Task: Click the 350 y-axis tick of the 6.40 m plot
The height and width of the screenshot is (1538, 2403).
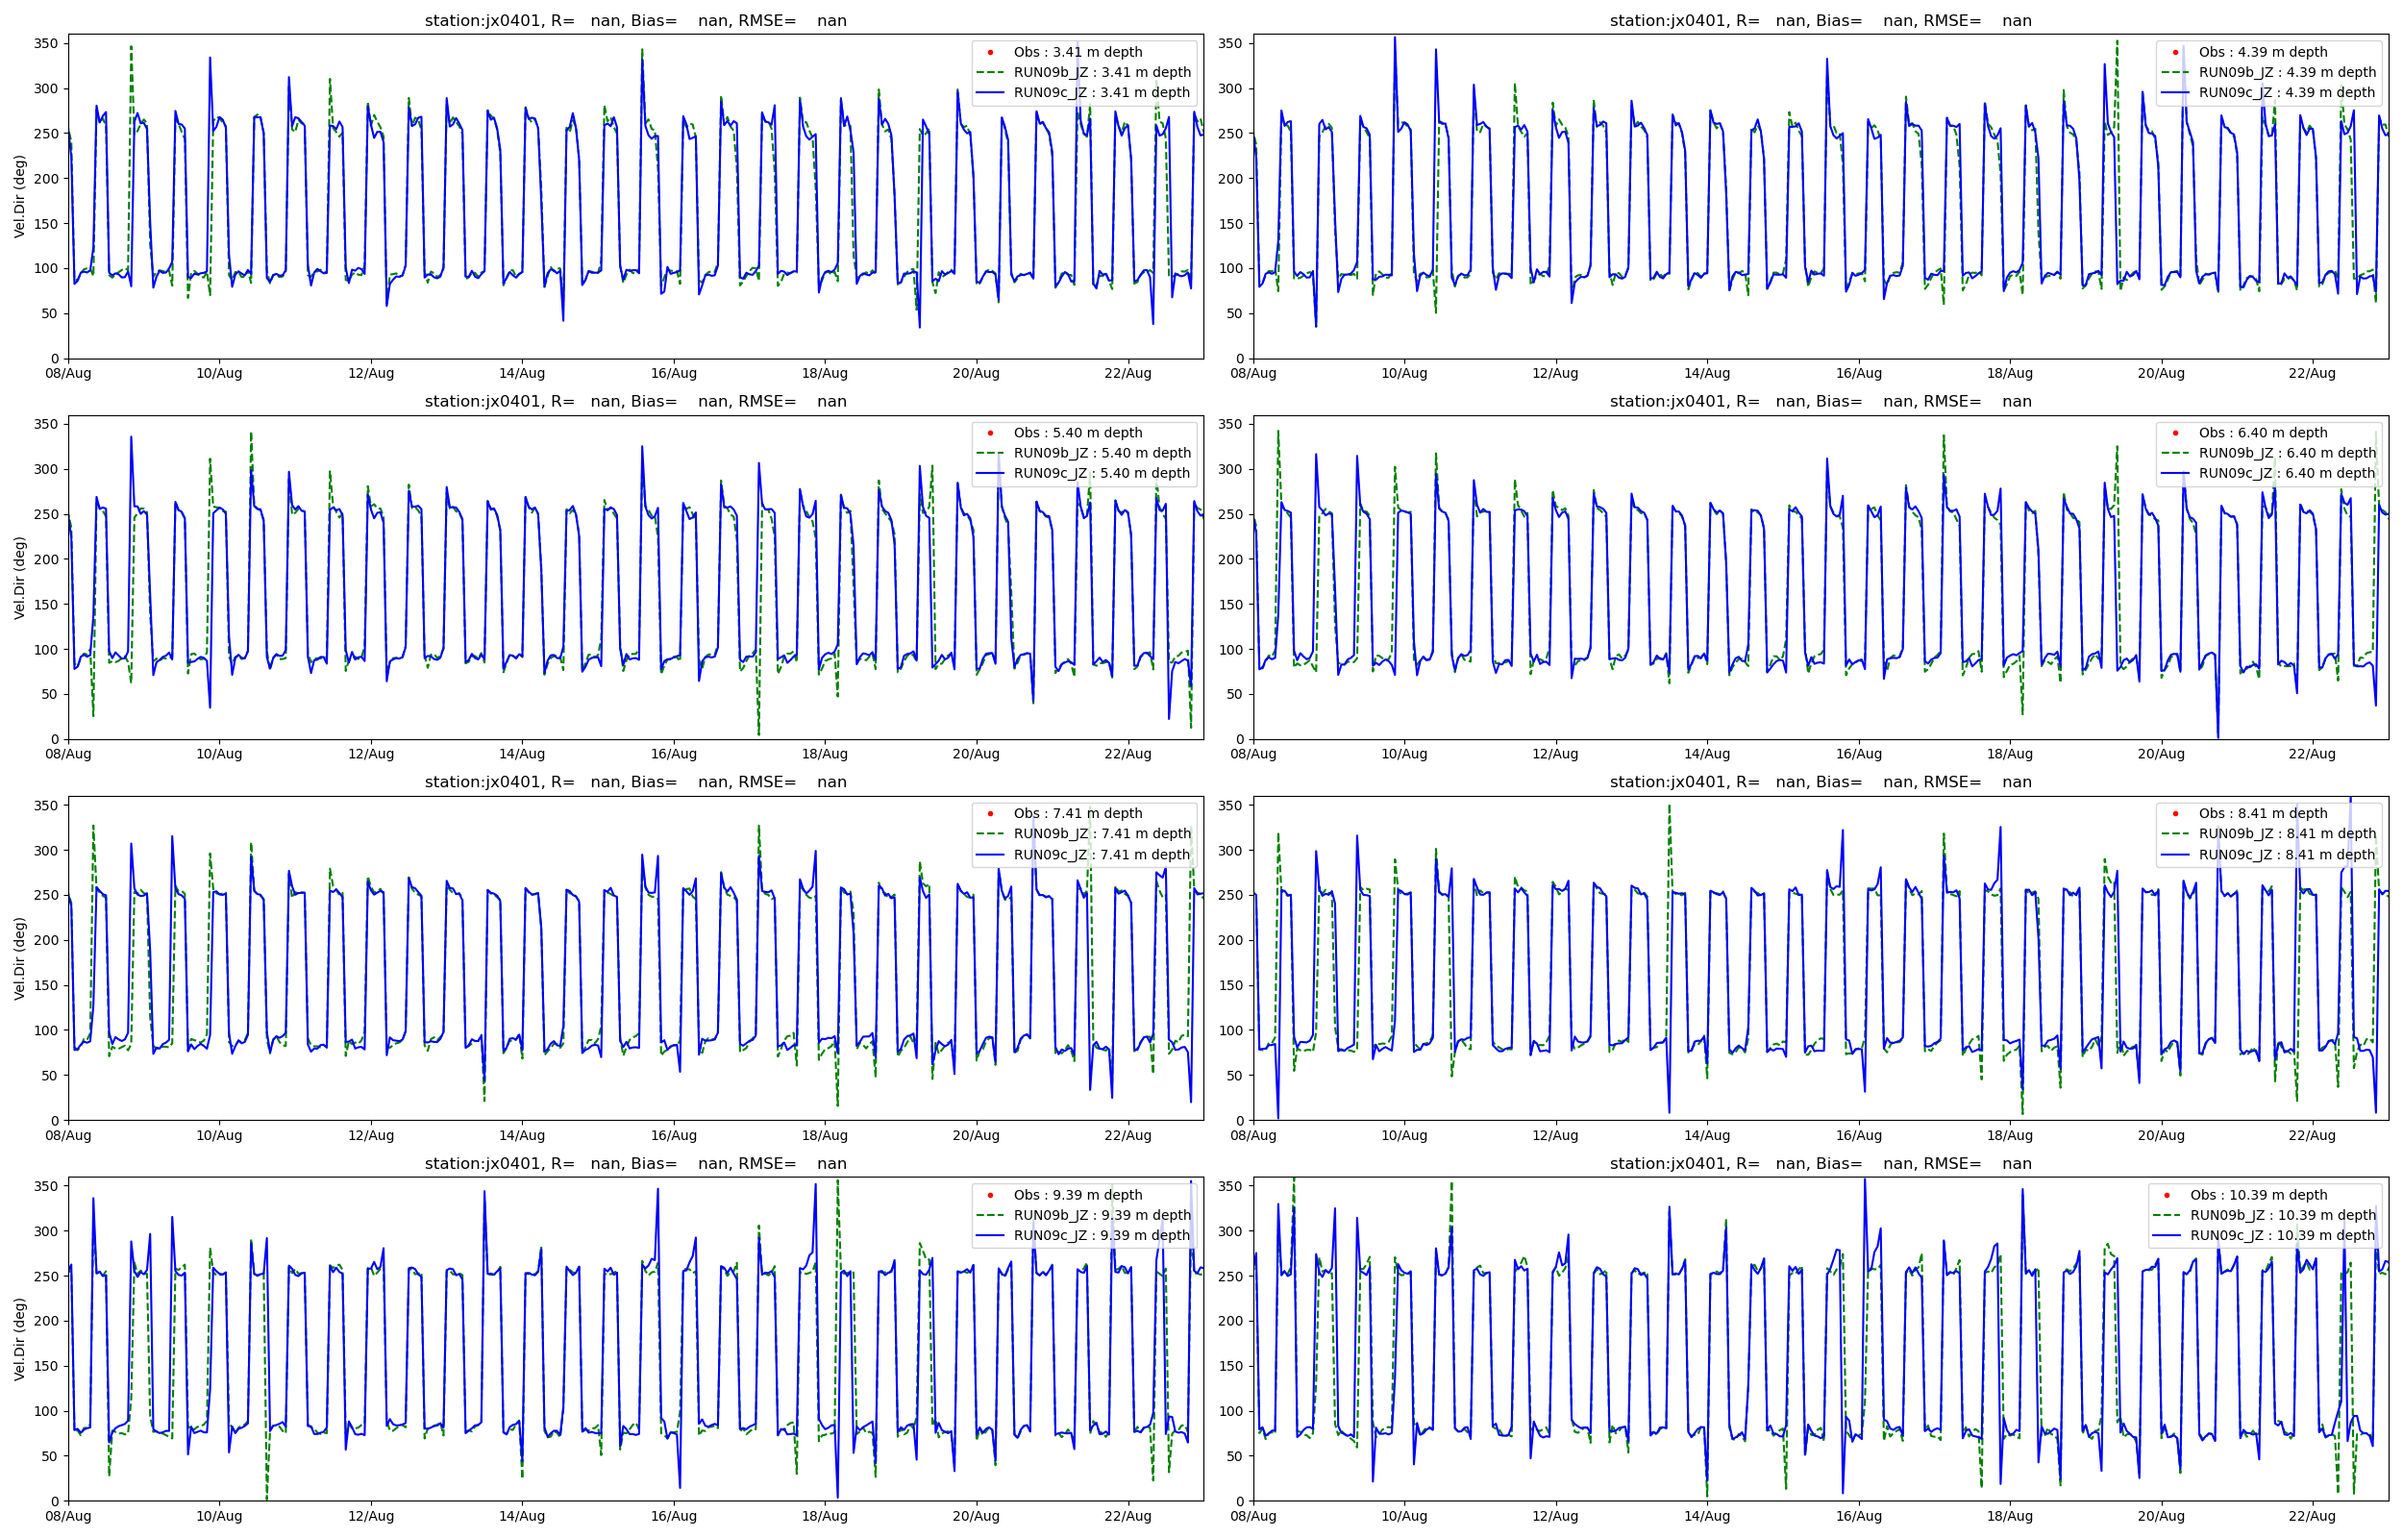Action: tap(1229, 425)
